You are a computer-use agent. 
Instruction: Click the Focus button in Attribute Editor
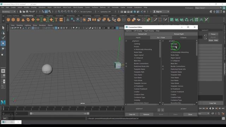point(213,34)
